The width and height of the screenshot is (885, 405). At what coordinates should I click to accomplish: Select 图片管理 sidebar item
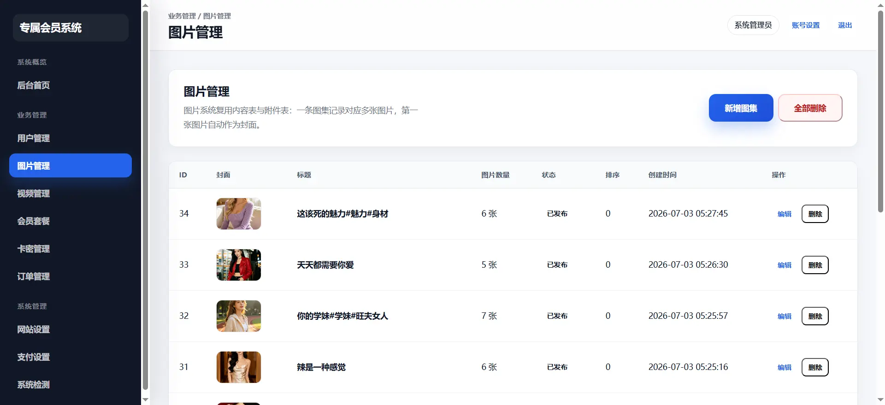pyautogui.click(x=71, y=165)
